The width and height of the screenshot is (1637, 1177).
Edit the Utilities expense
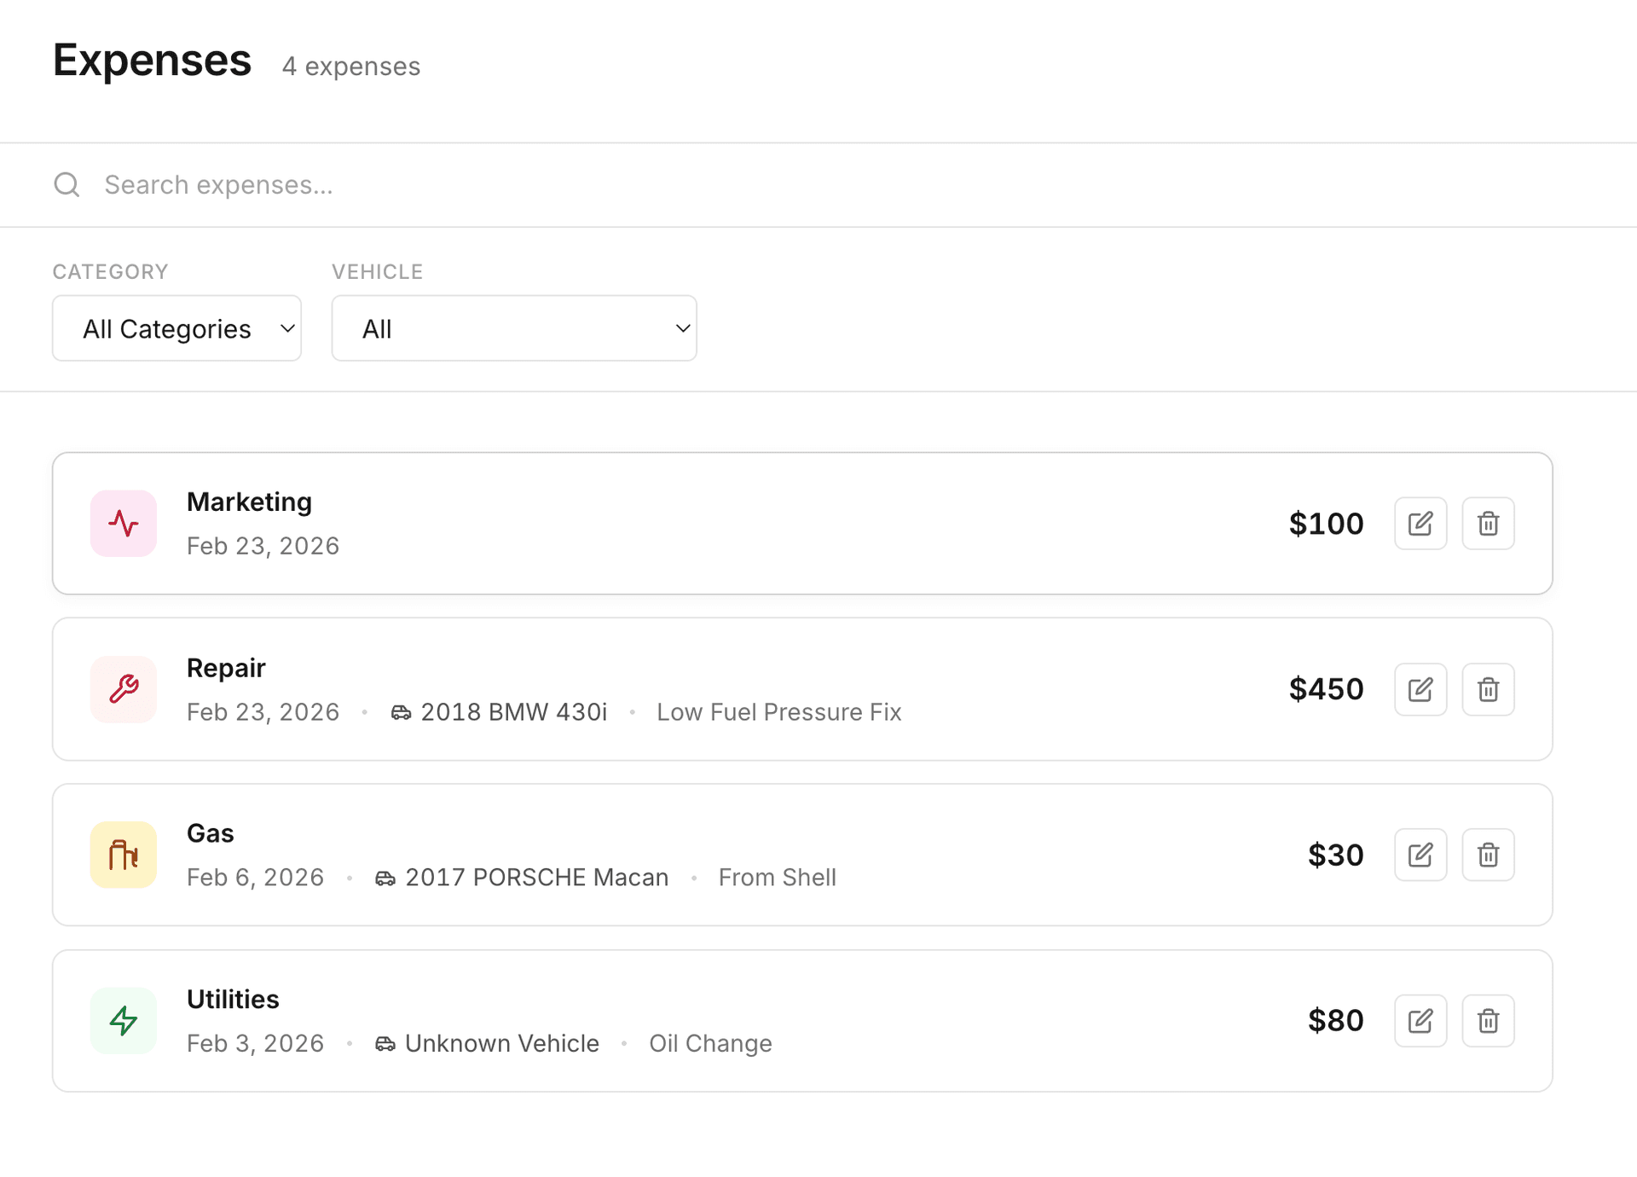(1420, 1020)
